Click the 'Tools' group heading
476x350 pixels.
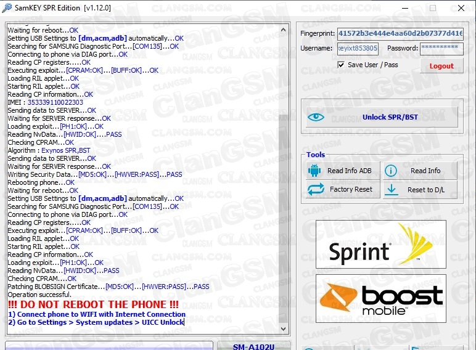[316, 155]
